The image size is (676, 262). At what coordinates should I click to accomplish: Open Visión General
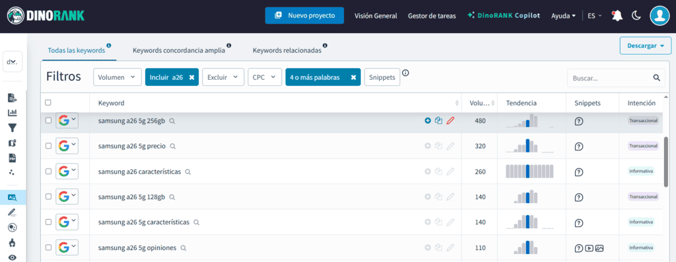click(376, 16)
